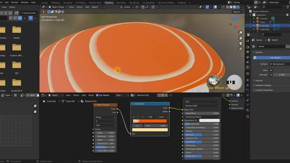Click the ColorRamp stop color swatch
This screenshot has height=163, width=290.
click(150, 130)
